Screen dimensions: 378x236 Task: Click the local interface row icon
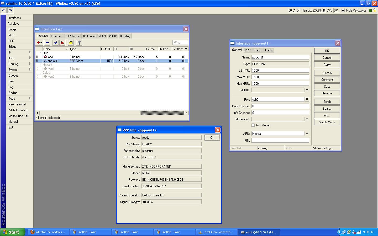(x=45, y=57)
